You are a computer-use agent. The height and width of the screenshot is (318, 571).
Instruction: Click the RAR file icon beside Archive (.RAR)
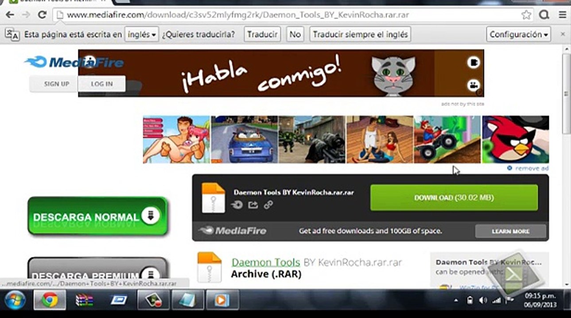(x=209, y=267)
